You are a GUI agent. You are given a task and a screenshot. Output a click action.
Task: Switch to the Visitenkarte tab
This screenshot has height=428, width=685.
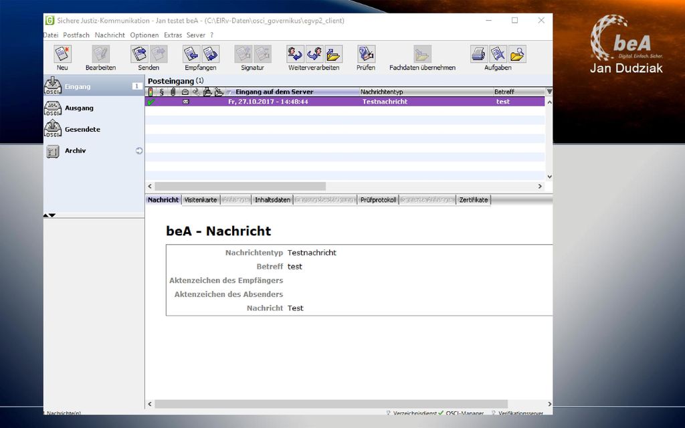(x=201, y=199)
